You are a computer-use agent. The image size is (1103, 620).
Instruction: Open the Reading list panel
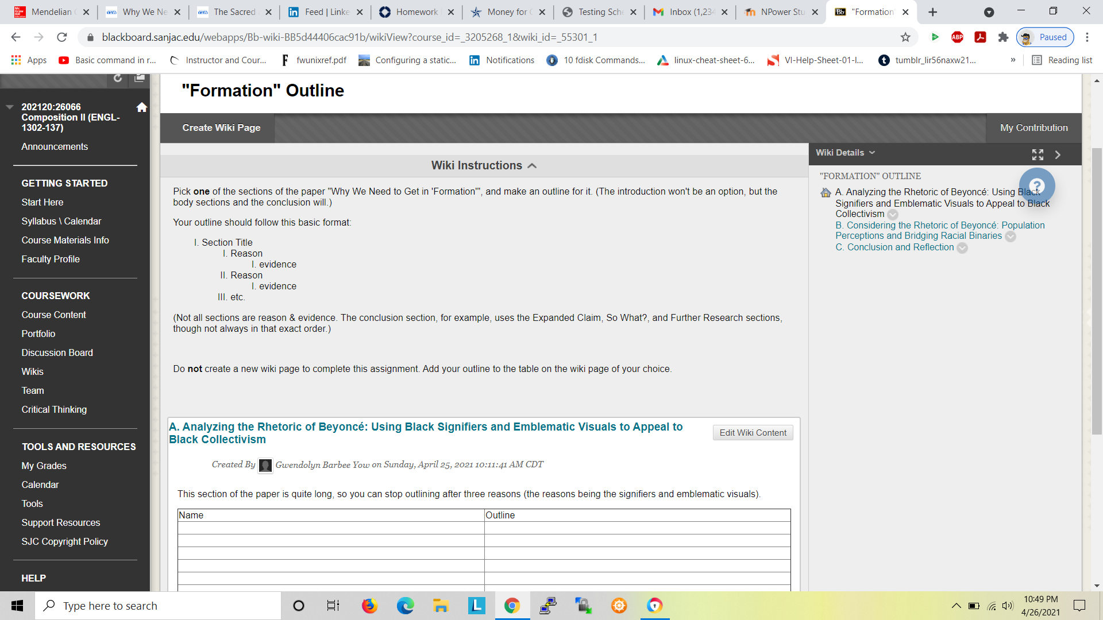(x=1062, y=60)
